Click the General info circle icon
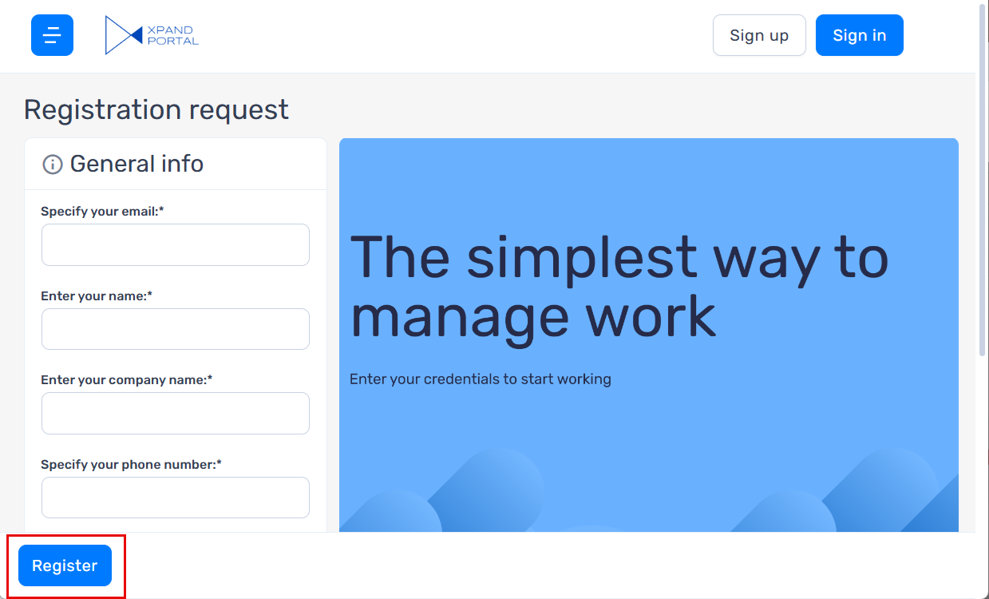Screen dimensions: 989x599 [52, 165]
